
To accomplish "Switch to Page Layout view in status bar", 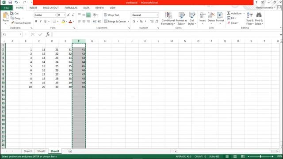I will [235, 156].
